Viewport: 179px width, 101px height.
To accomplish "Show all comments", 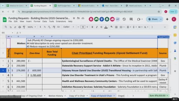I will point(131,19).
